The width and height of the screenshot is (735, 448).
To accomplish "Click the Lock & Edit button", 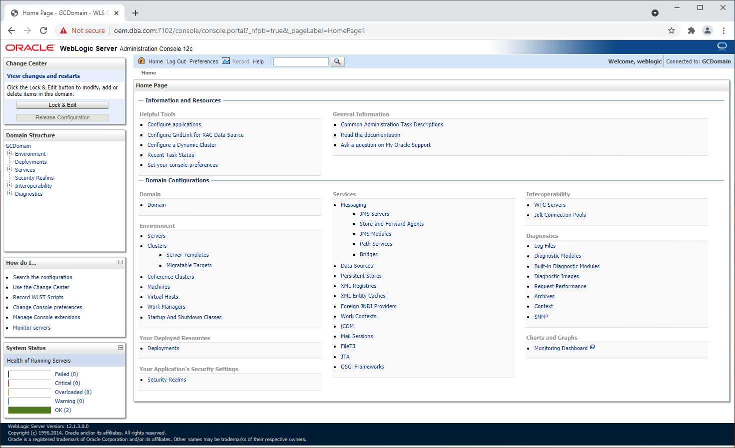I will point(62,105).
